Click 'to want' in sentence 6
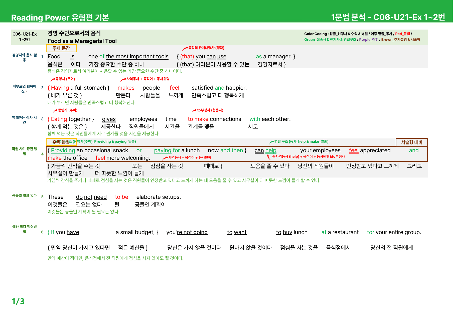This screenshot has width=453, height=320. coord(237,232)
